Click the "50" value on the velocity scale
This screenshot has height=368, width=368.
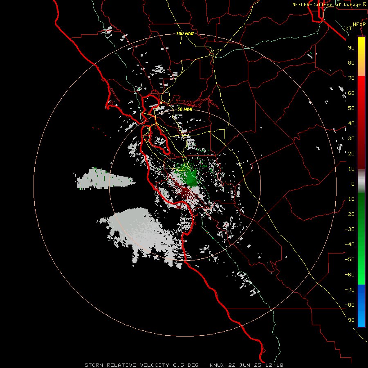tap(351, 108)
